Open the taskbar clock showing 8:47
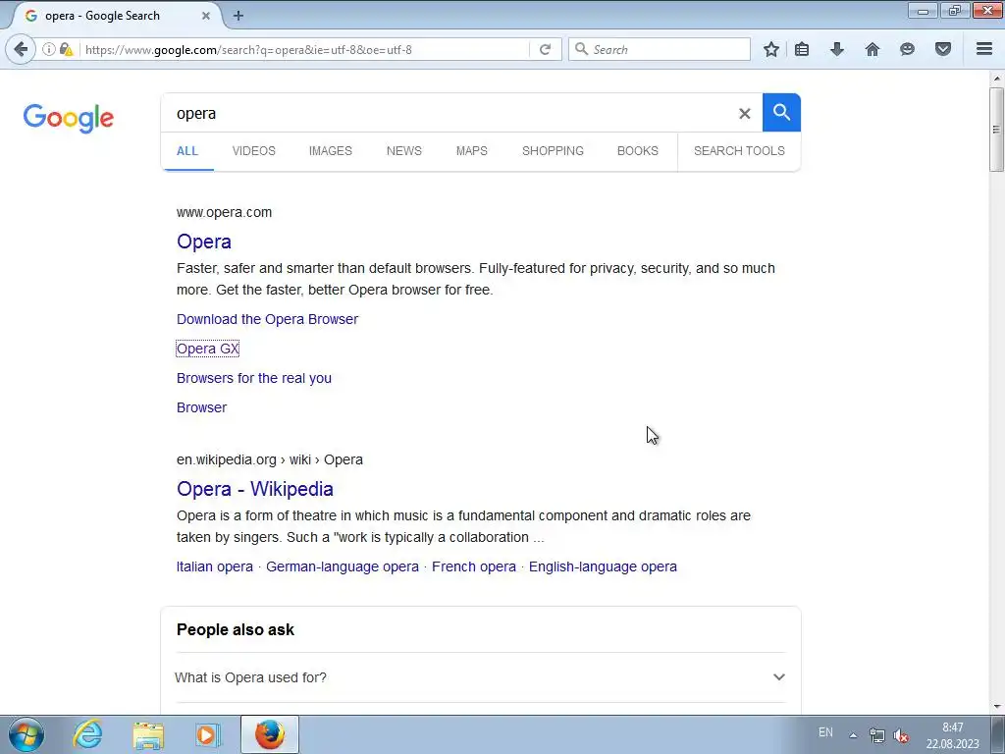This screenshot has width=1005, height=754. point(952,735)
